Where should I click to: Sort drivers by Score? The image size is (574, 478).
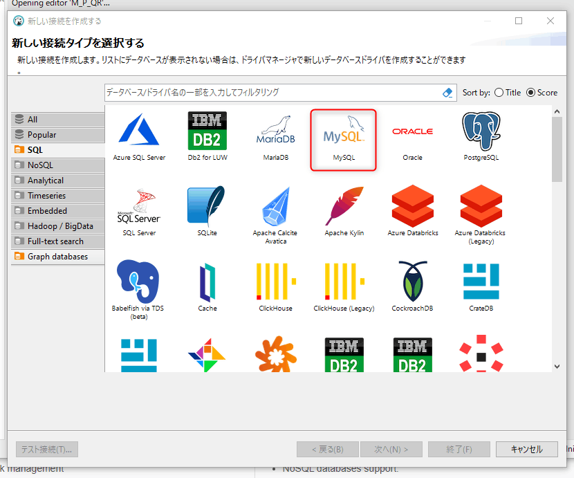click(542, 93)
